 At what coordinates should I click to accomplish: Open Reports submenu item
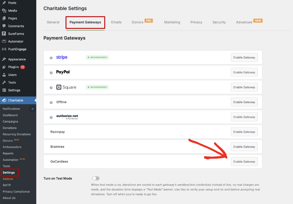pyautogui.click(x=8, y=154)
